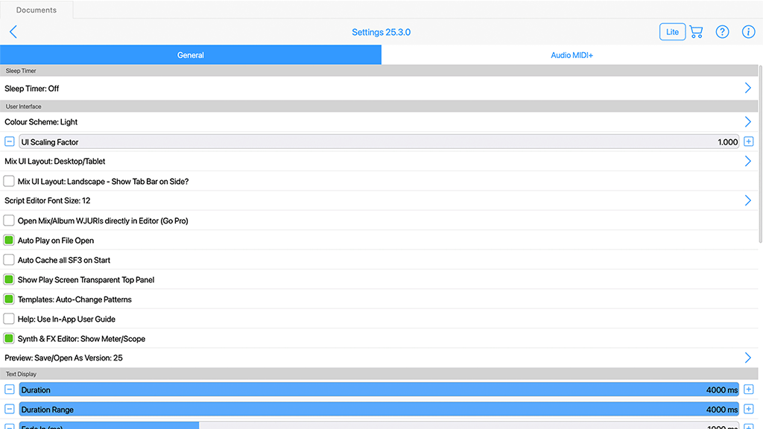The width and height of the screenshot is (763, 429).
Task: Go back using the back arrow
Action: (13, 32)
